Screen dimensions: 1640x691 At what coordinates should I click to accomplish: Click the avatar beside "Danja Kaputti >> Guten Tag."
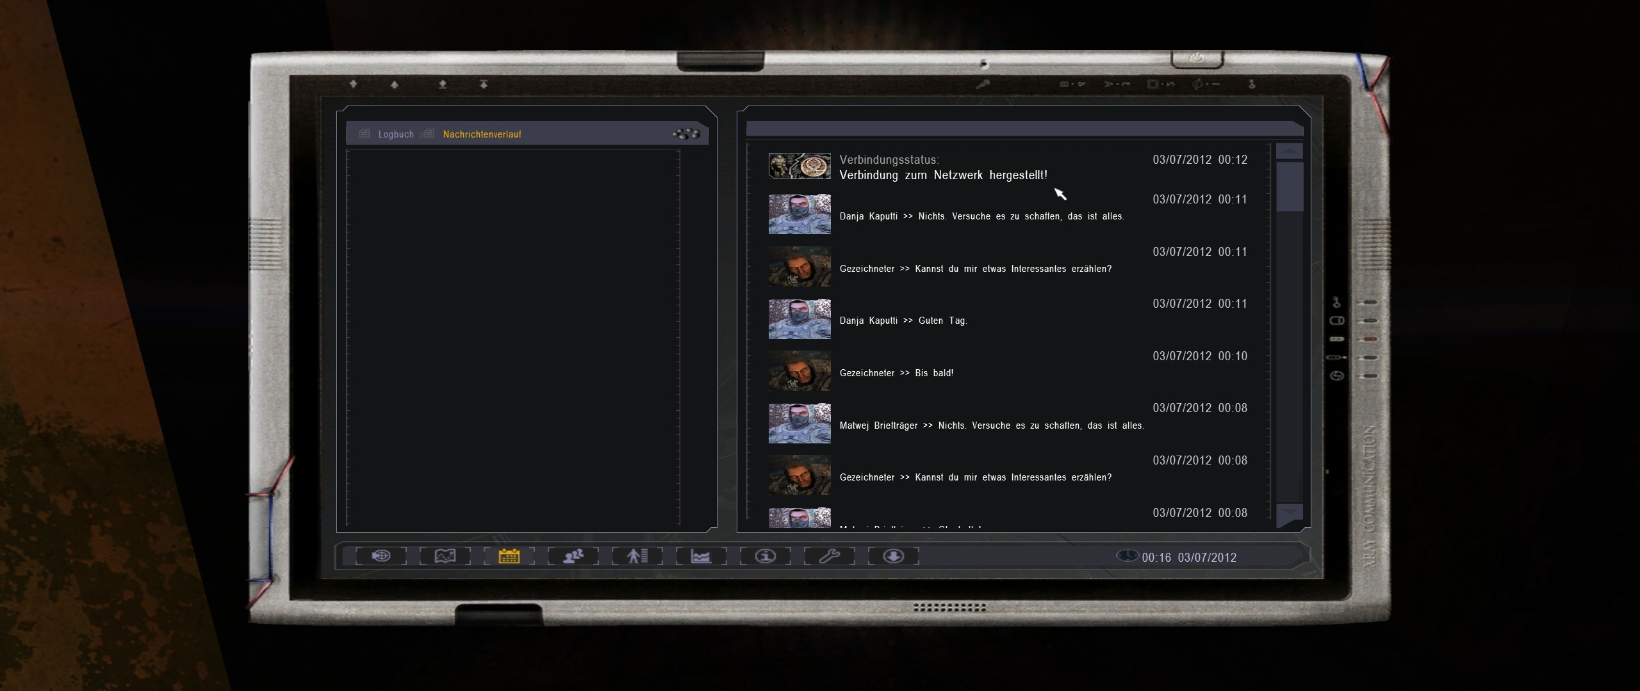(x=799, y=319)
